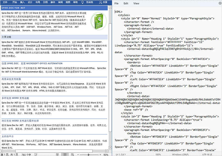Click the UTF-16 LE encoding status
222x156 pixels.
click(207, 154)
